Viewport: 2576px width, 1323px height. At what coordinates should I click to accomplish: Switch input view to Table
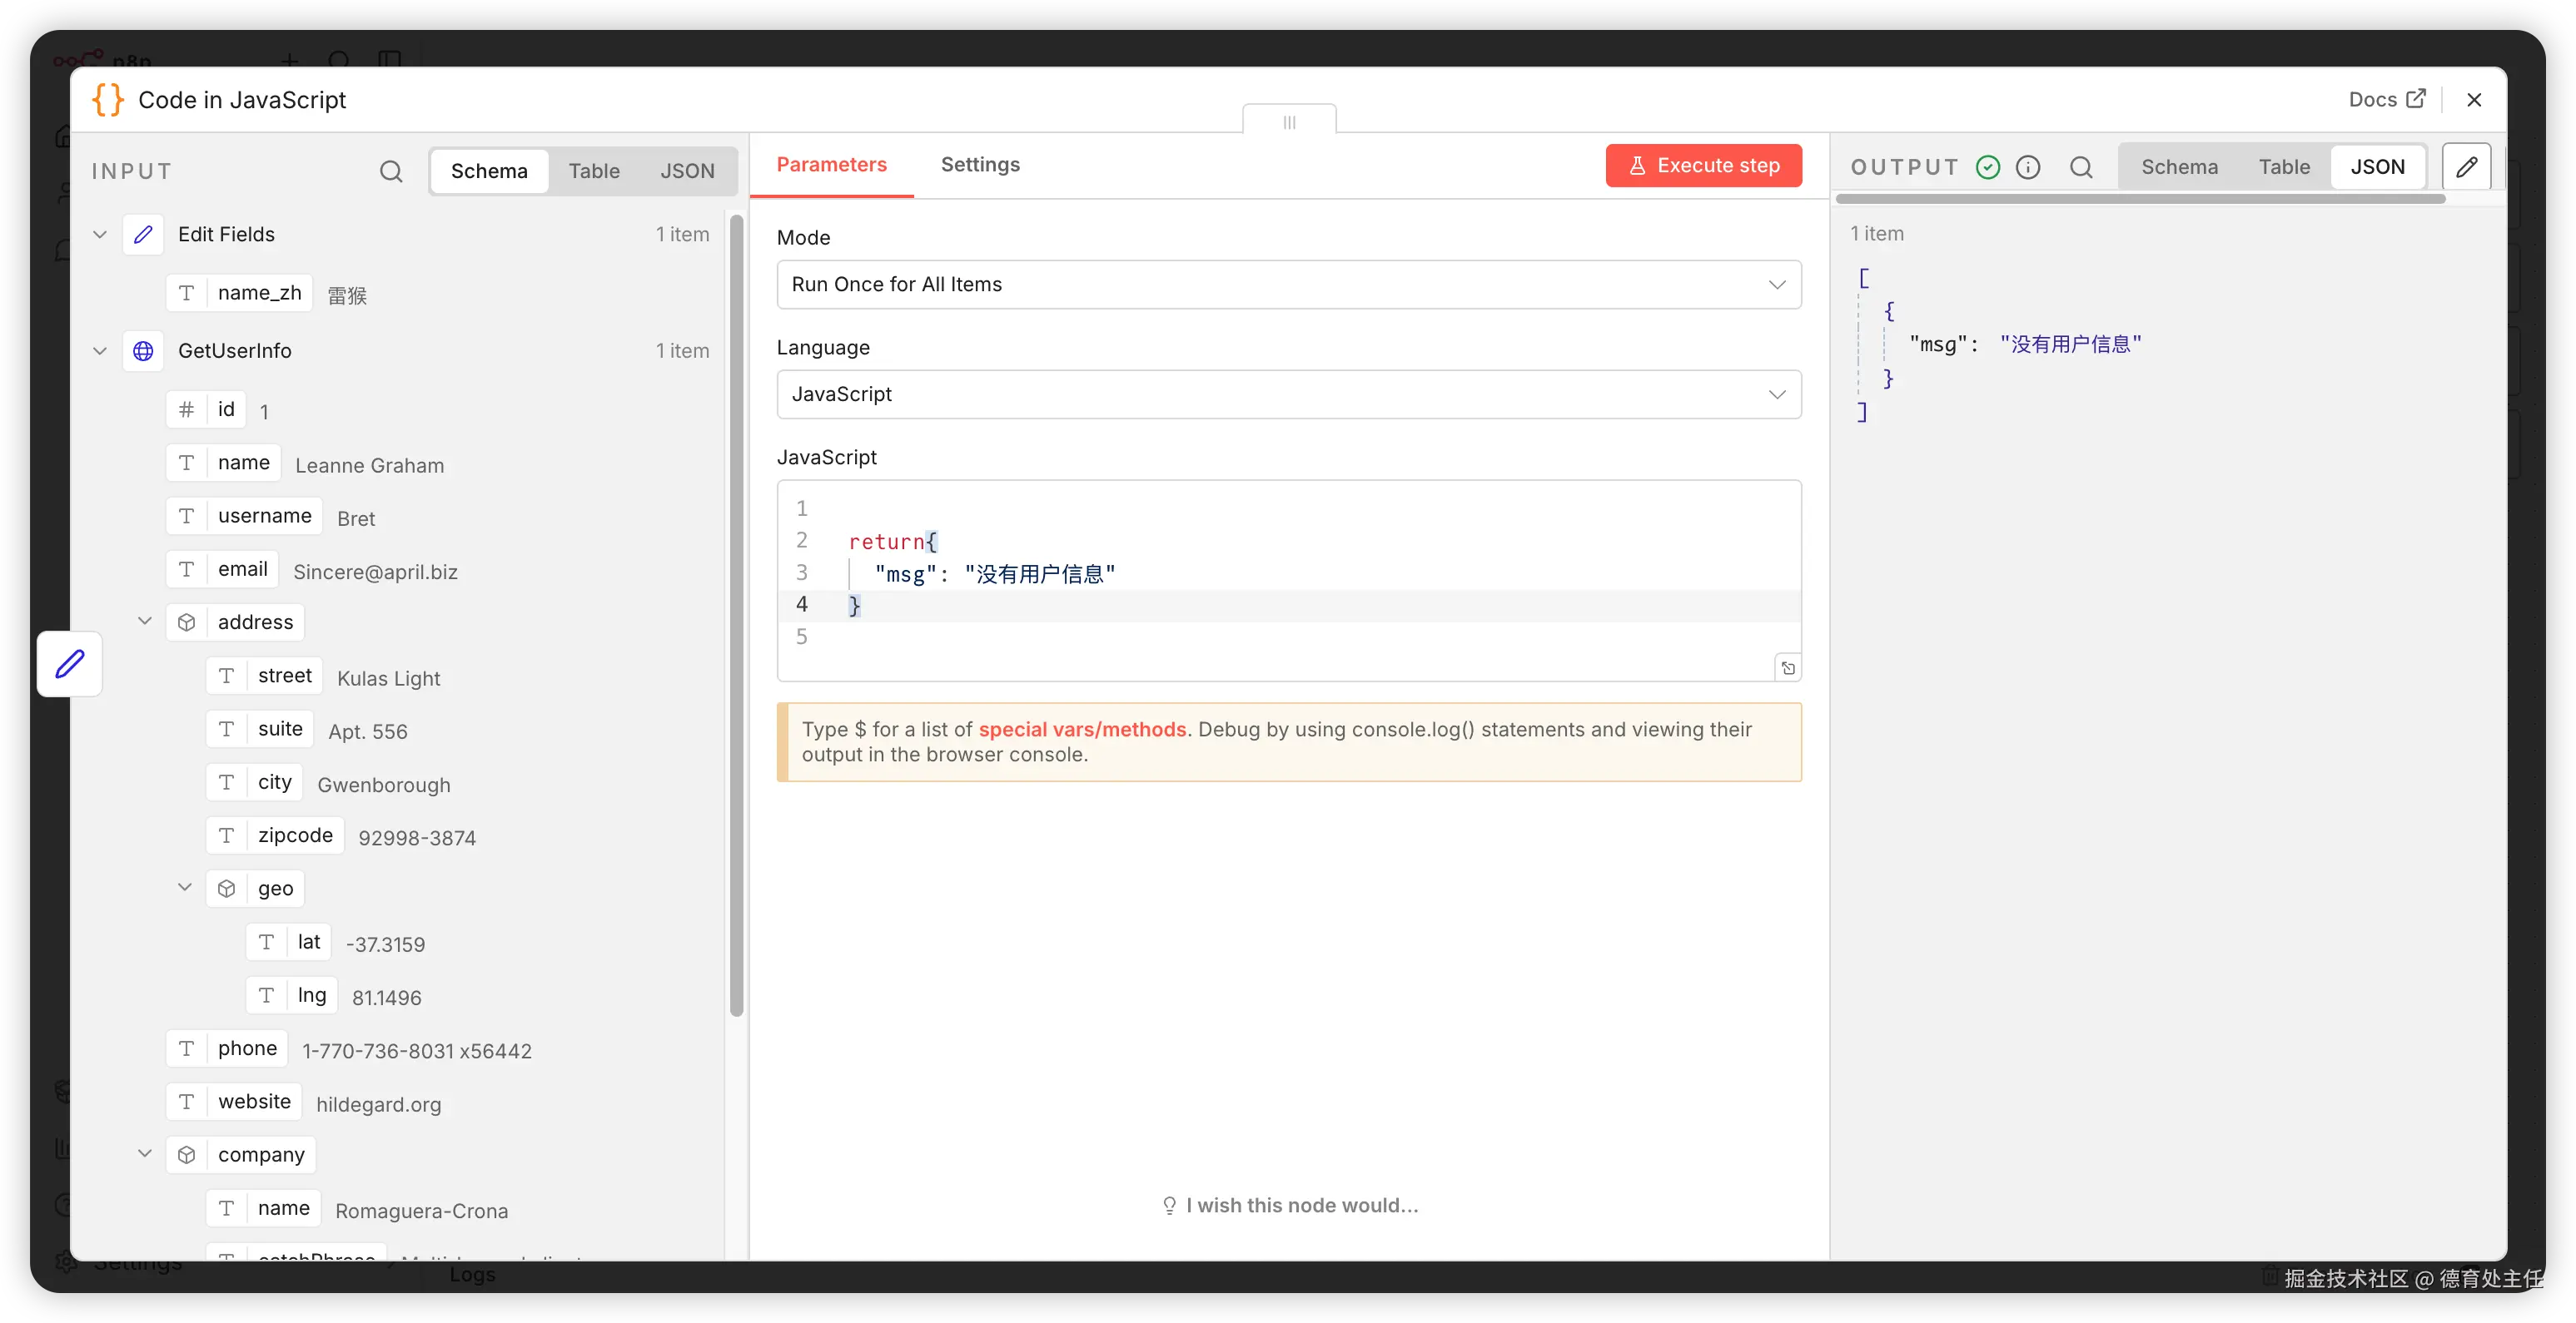[594, 171]
